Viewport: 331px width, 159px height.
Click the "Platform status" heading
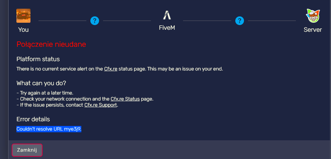coord(38,59)
